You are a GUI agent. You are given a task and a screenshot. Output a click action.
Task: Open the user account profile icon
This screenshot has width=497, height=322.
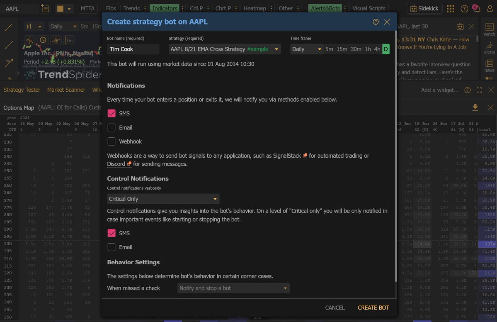click(x=490, y=9)
